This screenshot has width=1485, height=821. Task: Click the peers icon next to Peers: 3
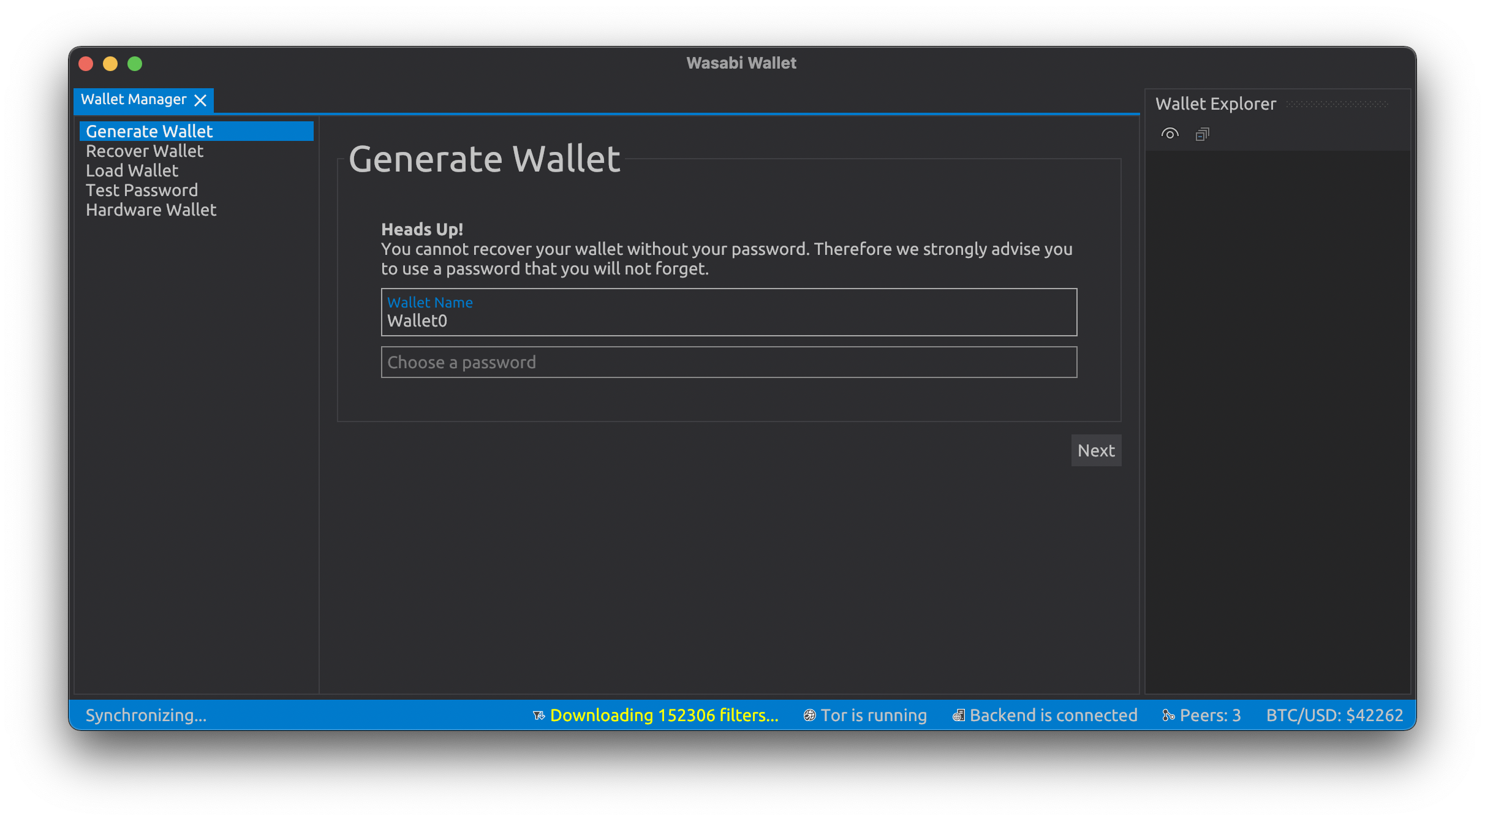[1166, 715]
